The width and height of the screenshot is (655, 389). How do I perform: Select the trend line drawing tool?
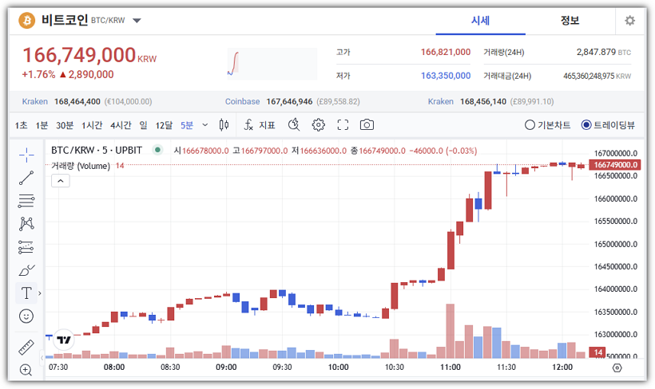26,178
